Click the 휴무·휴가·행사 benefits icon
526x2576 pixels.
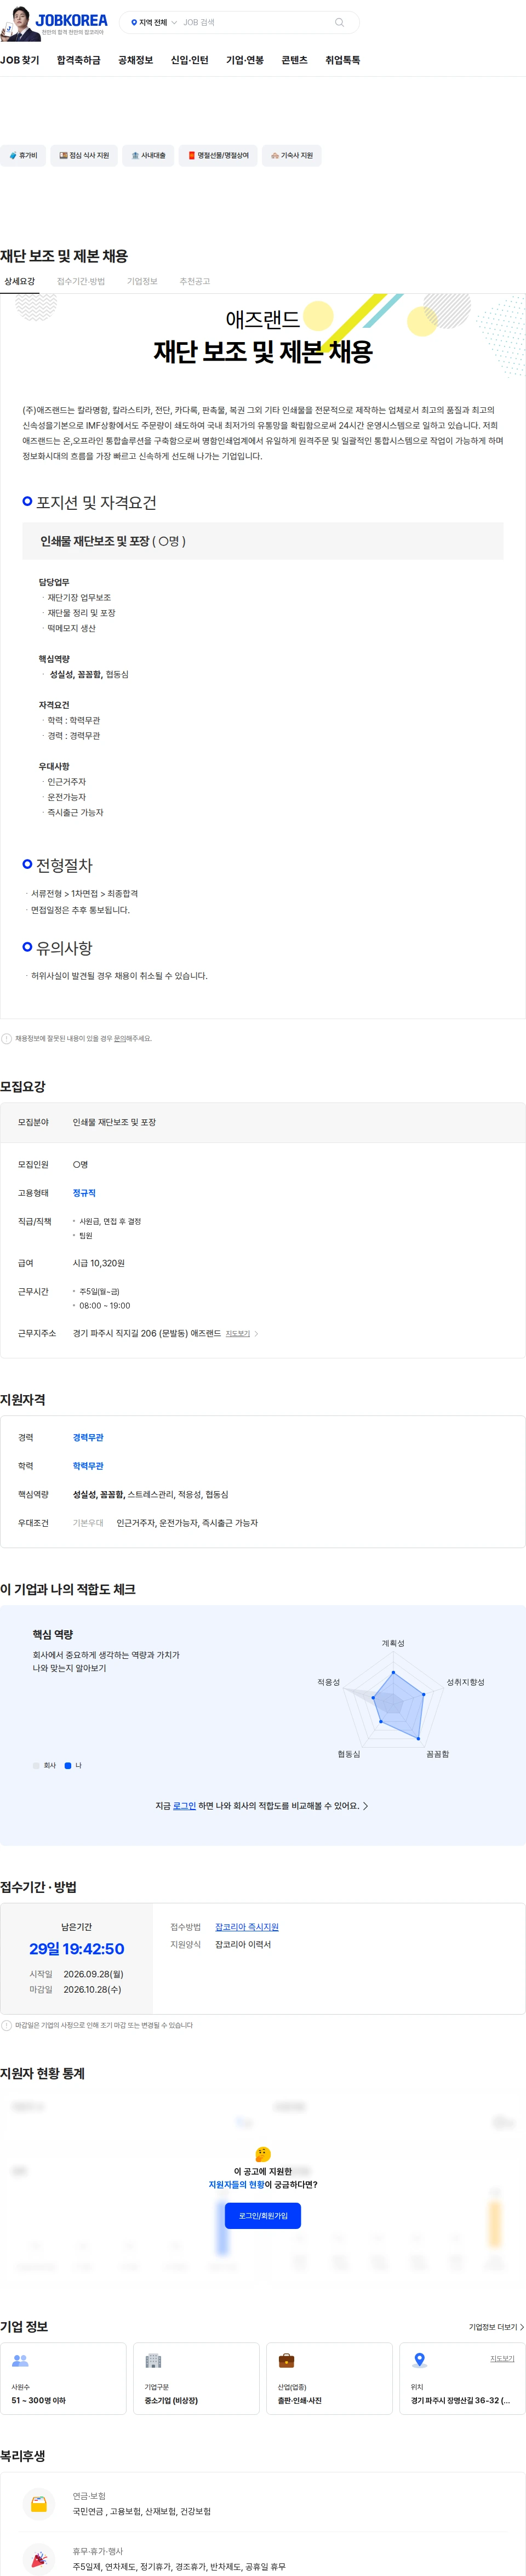pos(39,2560)
